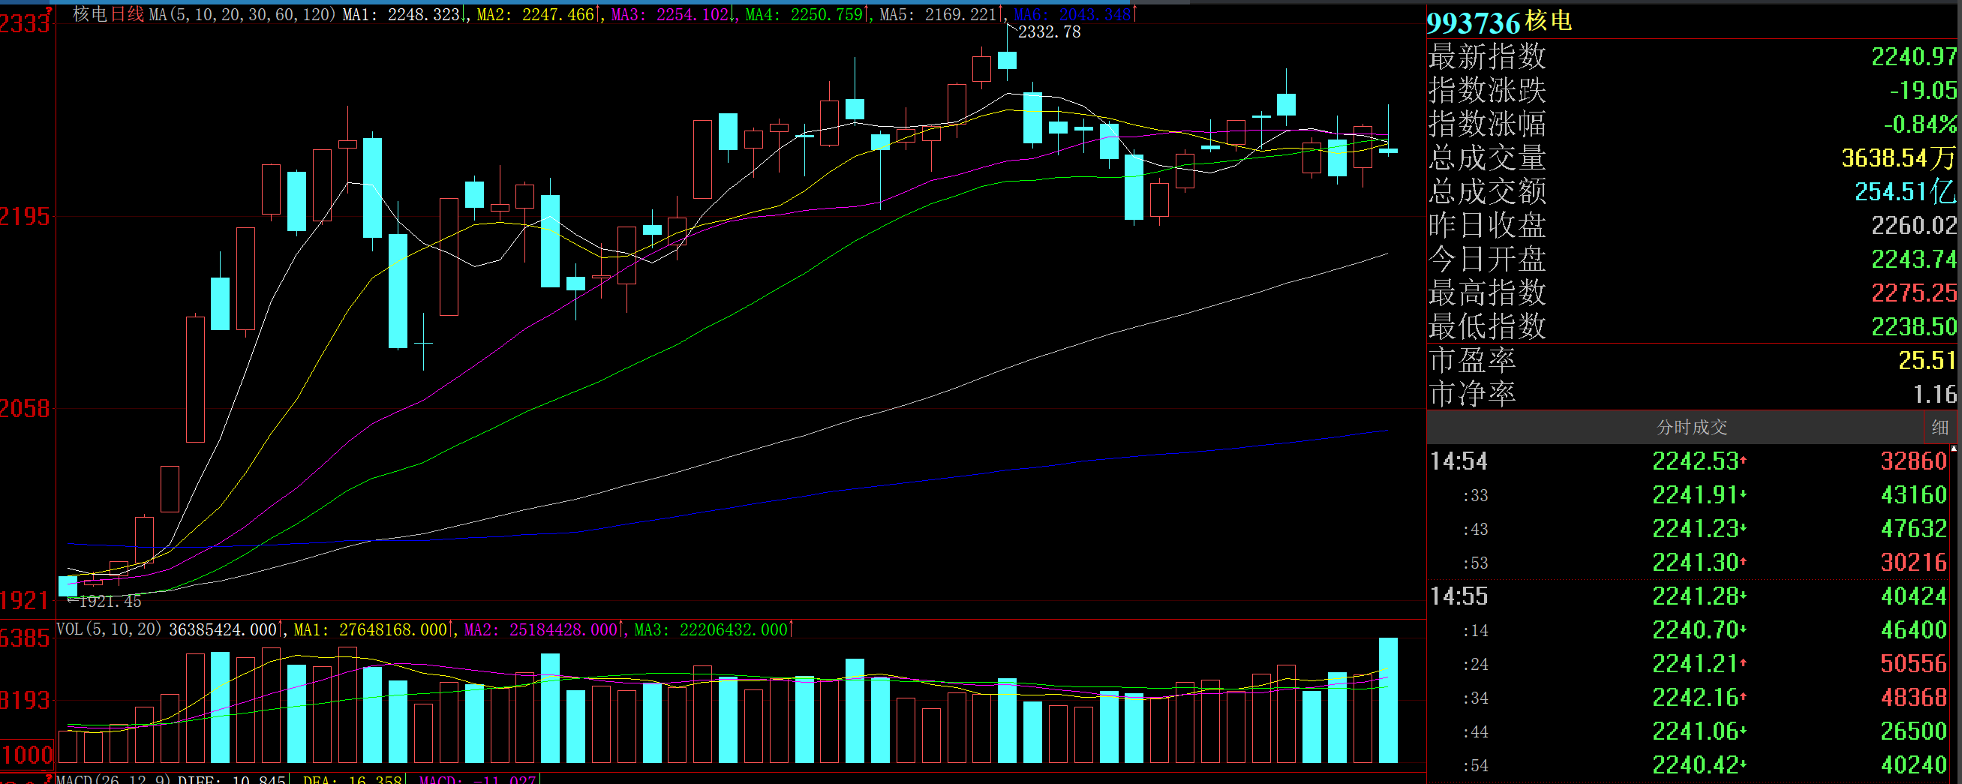Click the 993736 核电 index title
The height and width of the screenshot is (784, 1962).
coord(1498,22)
